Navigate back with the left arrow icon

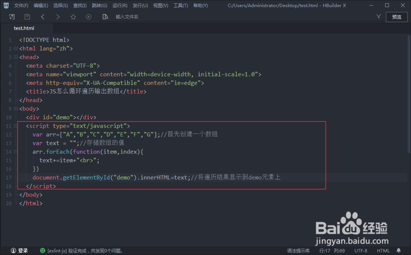[x=43, y=16]
